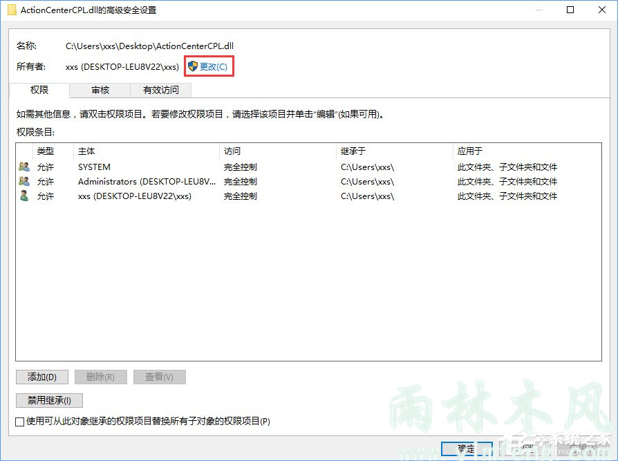The image size is (618, 461).
Task: Open the 有效访问 tab
Action: tap(161, 91)
